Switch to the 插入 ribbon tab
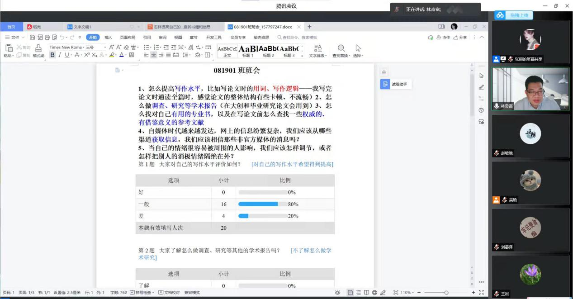 pos(108,38)
